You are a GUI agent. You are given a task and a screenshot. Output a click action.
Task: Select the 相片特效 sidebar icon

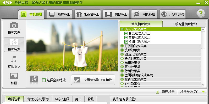click(14, 42)
